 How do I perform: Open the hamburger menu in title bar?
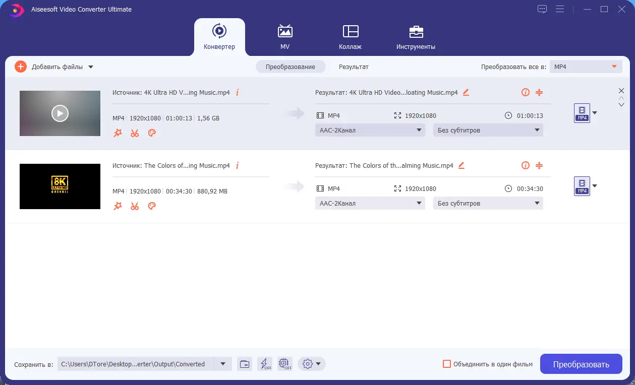[x=560, y=9]
